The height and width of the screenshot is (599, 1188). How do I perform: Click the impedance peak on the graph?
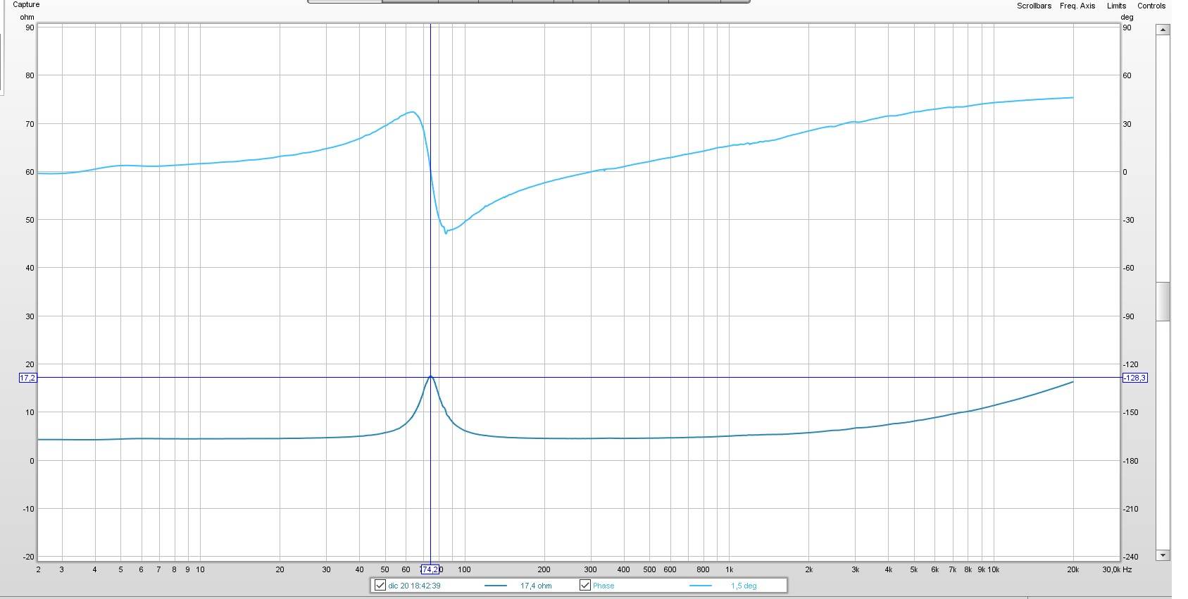pos(431,376)
